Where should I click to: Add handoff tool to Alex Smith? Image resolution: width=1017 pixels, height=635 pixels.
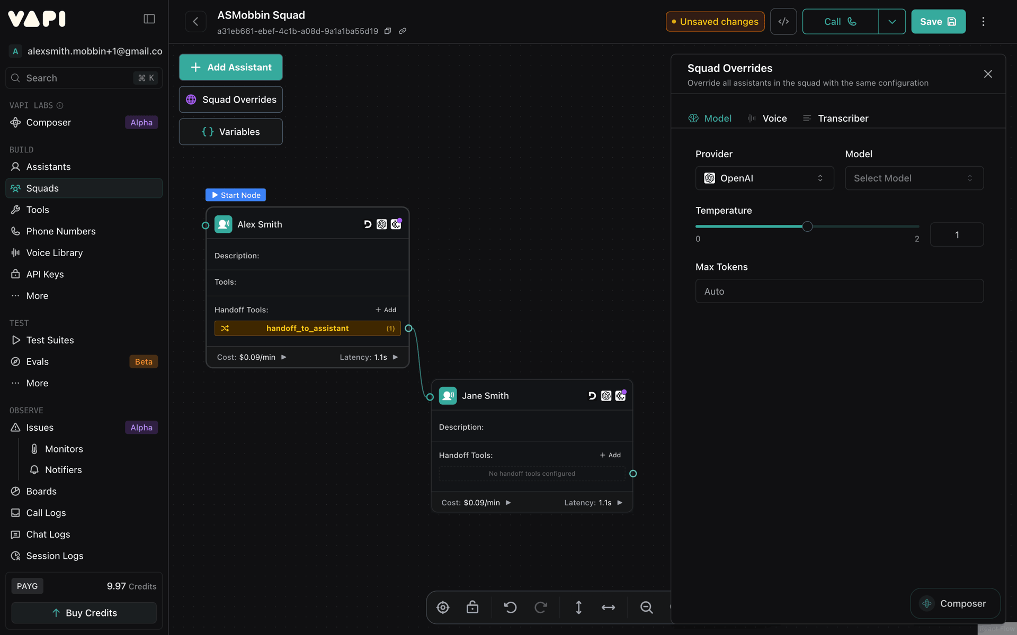[x=386, y=310]
